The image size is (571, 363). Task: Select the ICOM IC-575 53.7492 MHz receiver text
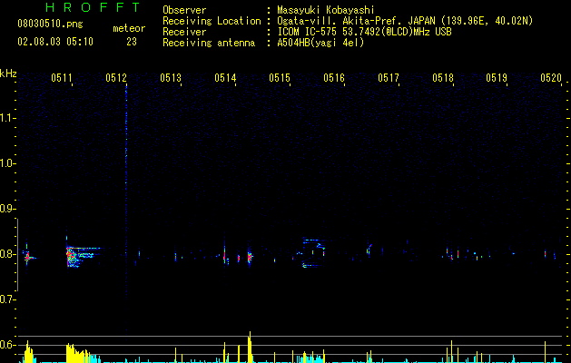(364, 32)
